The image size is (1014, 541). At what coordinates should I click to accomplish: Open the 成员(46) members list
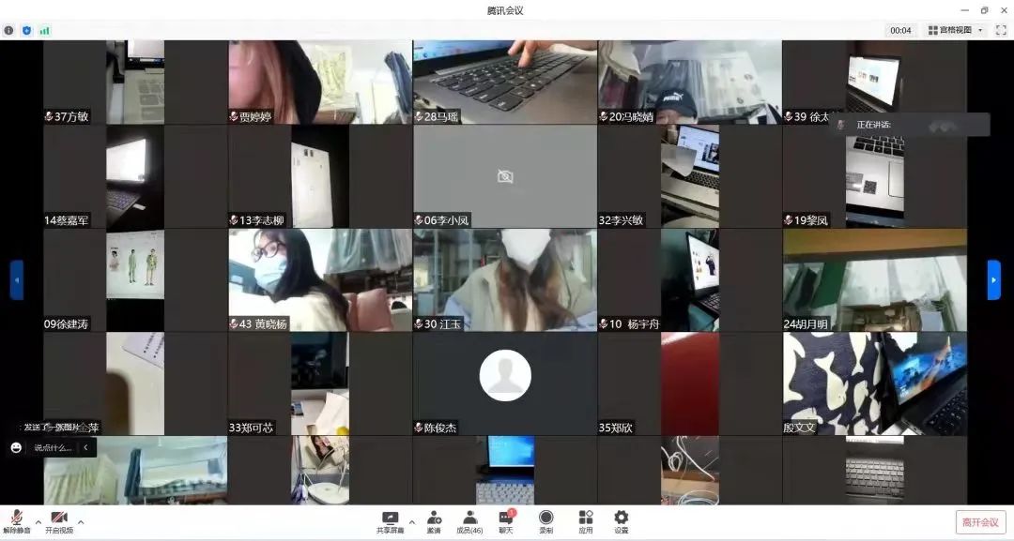(x=469, y=518)
